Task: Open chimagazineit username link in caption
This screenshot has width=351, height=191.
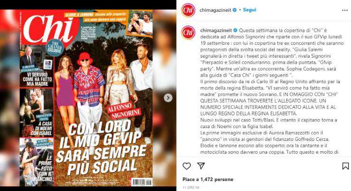Action: coord(216,30)
